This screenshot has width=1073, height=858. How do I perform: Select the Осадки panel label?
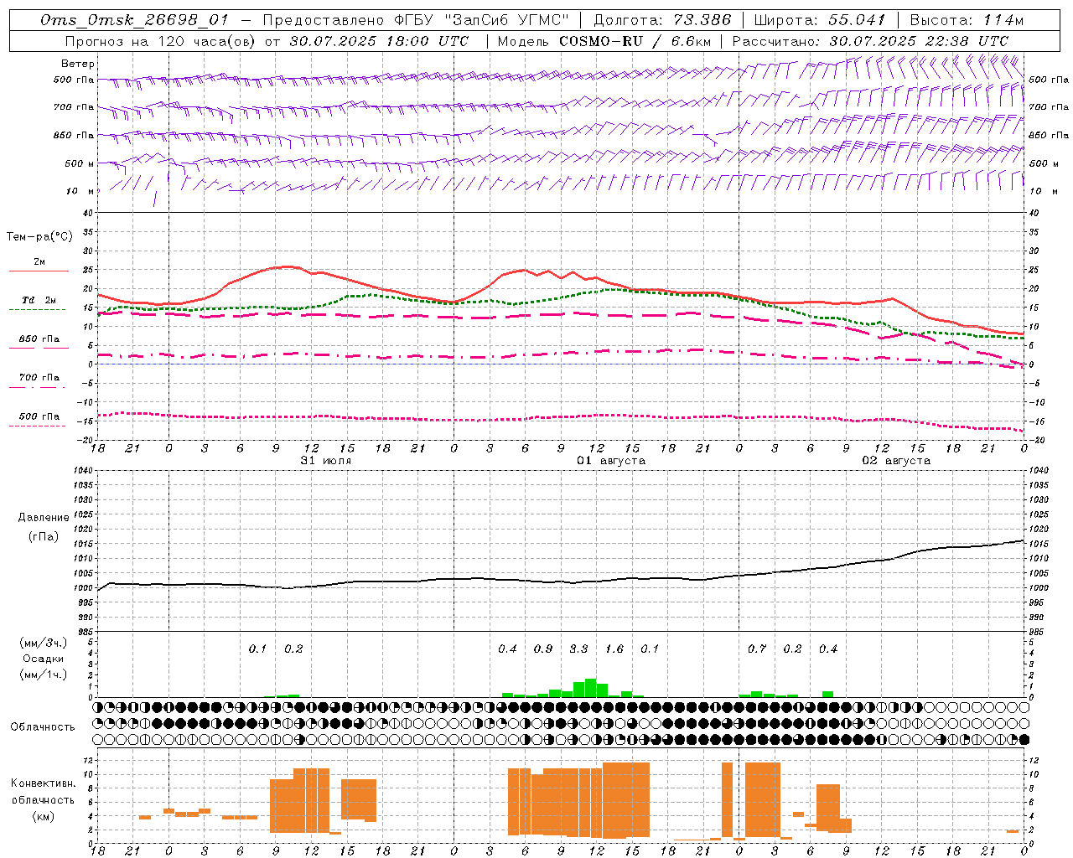[44, 659]
